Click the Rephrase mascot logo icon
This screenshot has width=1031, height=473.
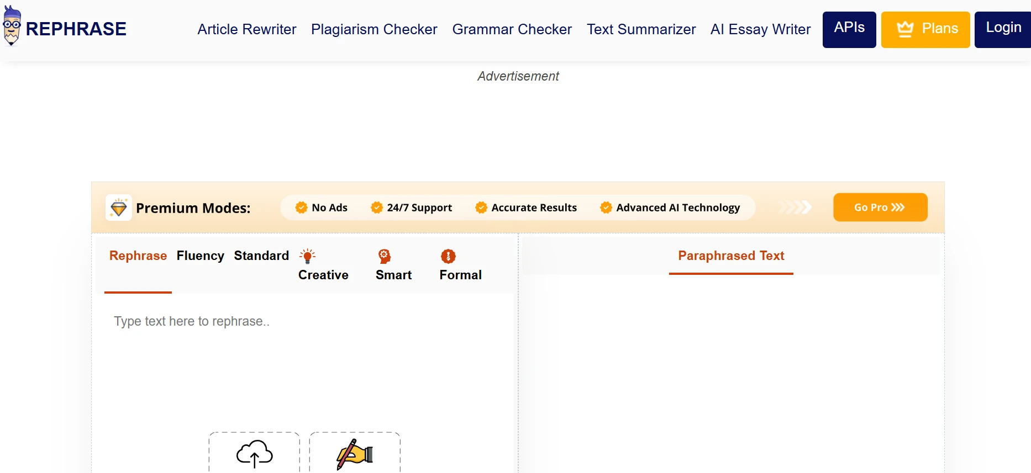(12, 26)
